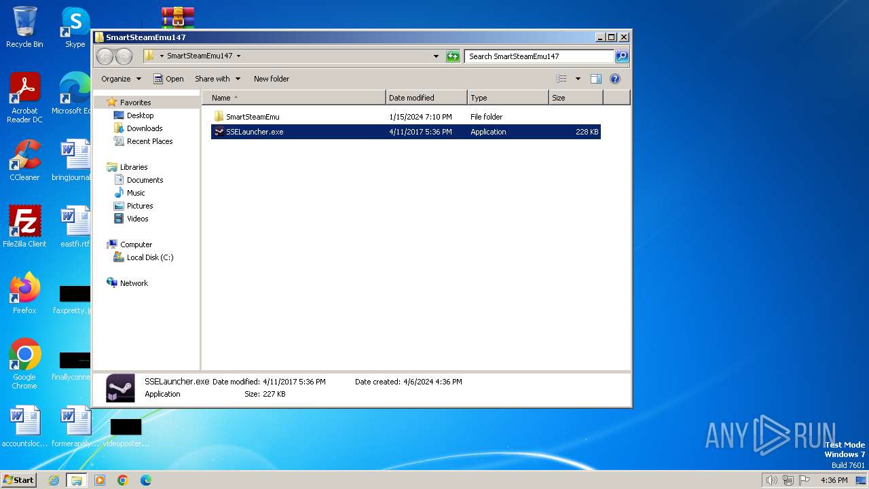
Task: Select Recent Places in navigation pane
Action: [149, 141]
